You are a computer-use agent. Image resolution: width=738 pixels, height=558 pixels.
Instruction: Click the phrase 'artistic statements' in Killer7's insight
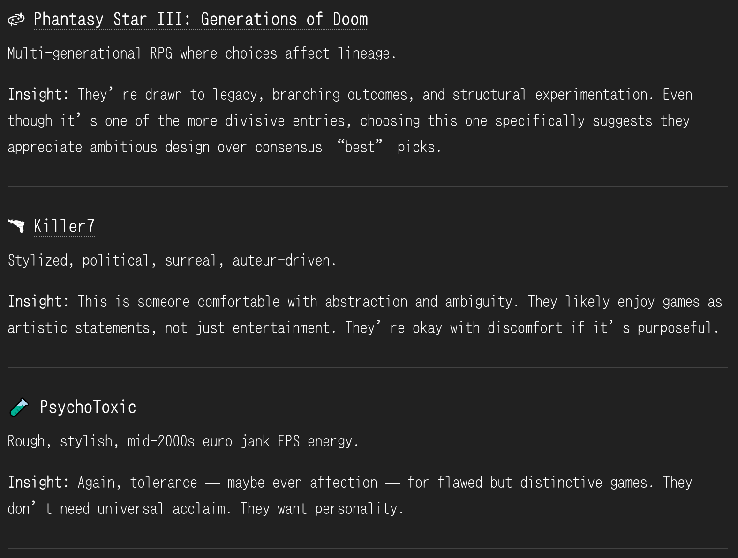(82, 328)
